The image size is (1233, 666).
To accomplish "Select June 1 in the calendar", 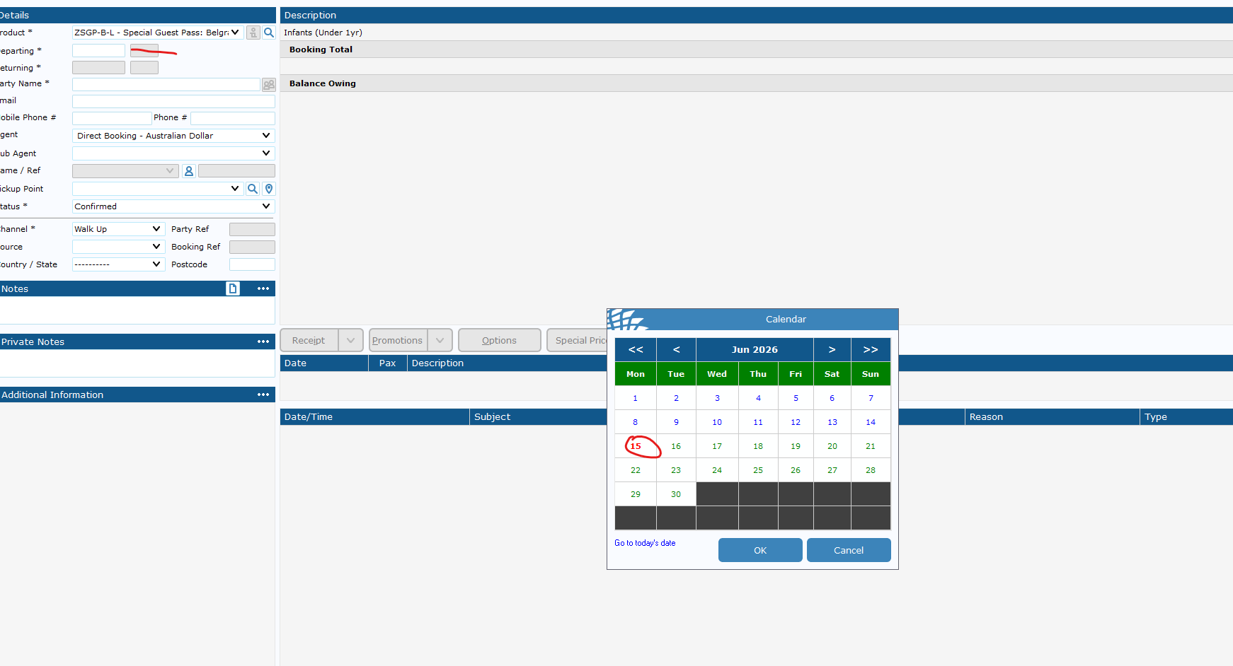I will pyautogui.click(x=636, y=398).
